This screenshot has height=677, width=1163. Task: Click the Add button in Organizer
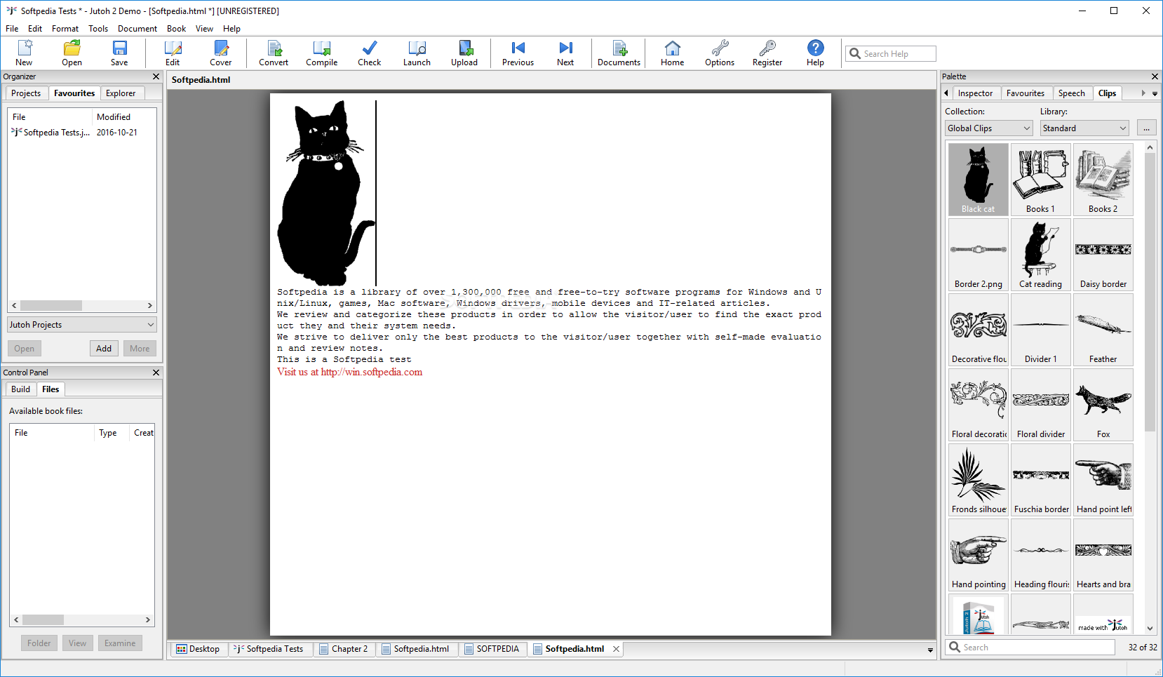click(104, 349)
